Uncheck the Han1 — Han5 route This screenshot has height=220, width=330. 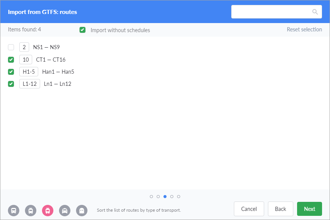[11, 71]
